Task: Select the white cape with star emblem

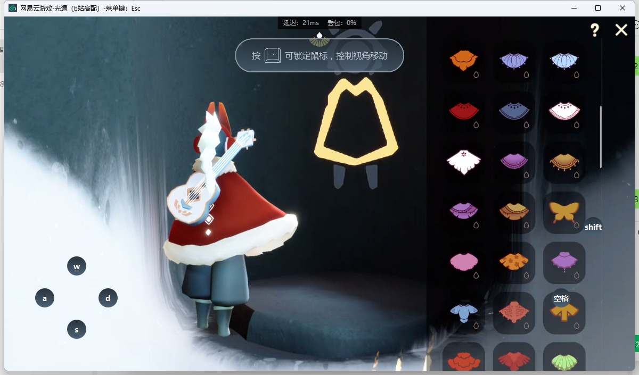Action: click(464, 161)
